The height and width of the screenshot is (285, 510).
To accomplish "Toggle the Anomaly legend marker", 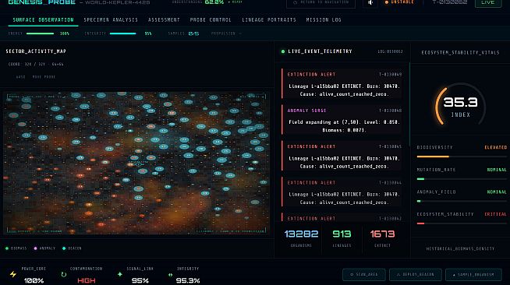I will point(35,248).
